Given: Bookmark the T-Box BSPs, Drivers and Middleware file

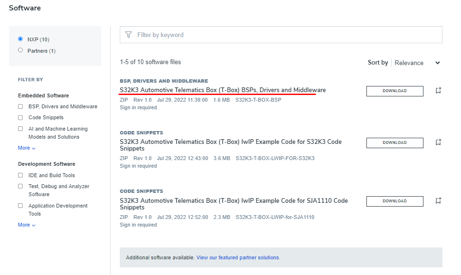Looking at the screenshot, I should [x=438, y=90].
